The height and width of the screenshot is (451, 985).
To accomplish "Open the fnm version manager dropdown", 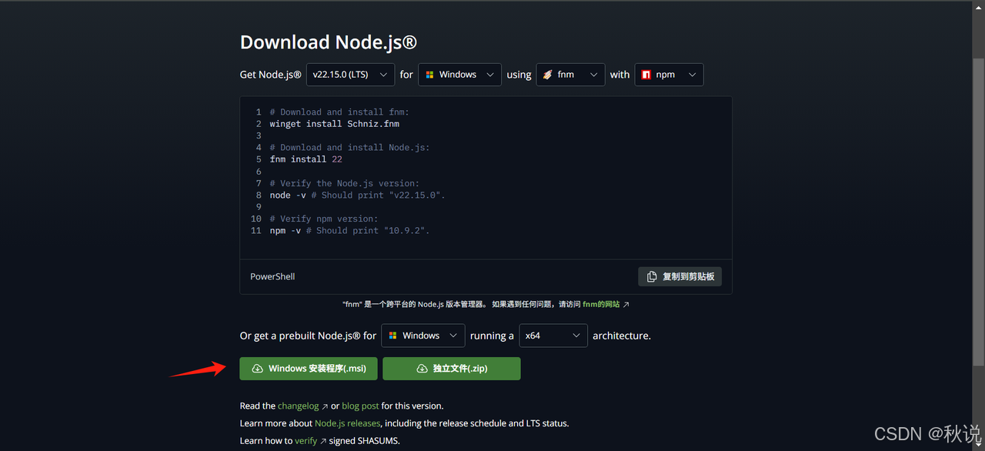I will [570, 75].
